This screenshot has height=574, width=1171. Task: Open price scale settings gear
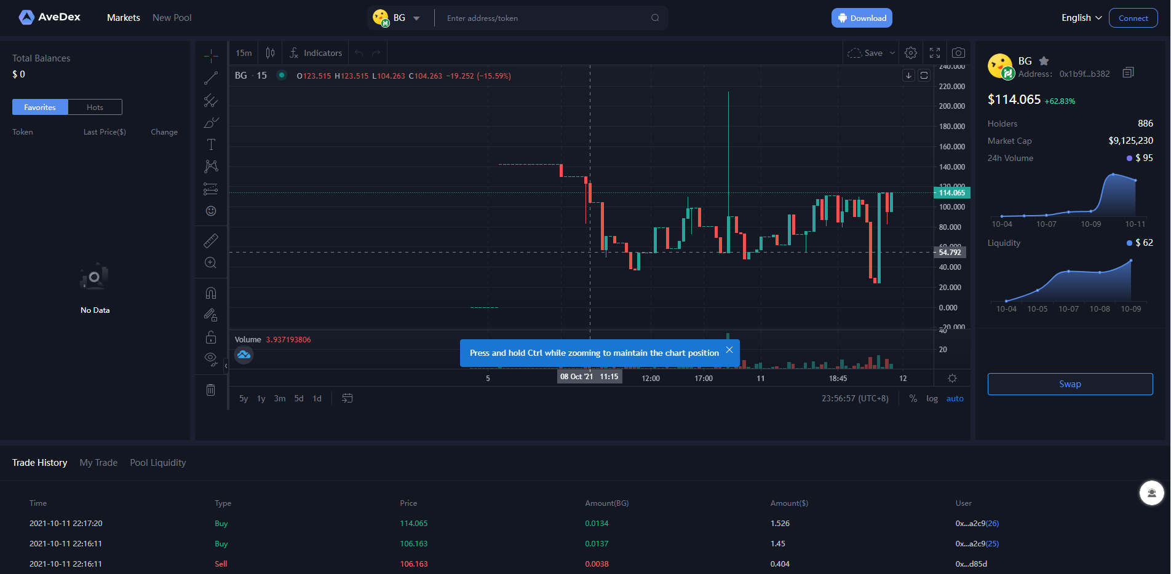tap(952, 379)
